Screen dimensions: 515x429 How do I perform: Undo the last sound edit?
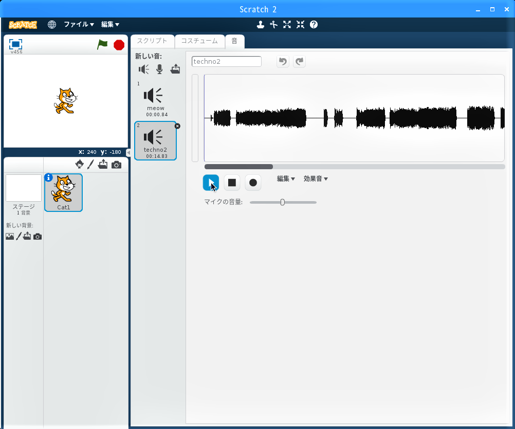click(283, 62)
